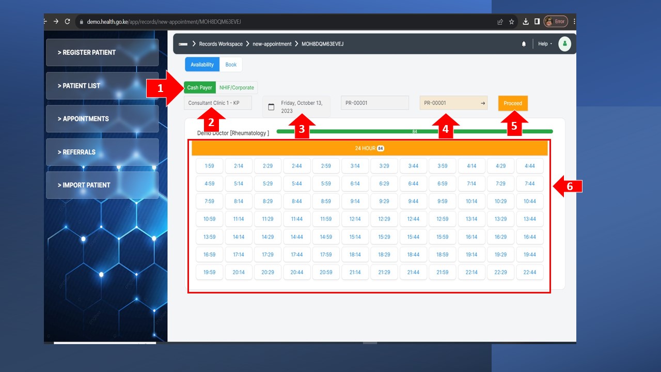The height and width of the screenshot is (372, 661).
Task: Share this page from address bar
Action: point(500,22)
